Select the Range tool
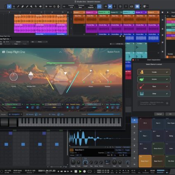 [14, 7]
